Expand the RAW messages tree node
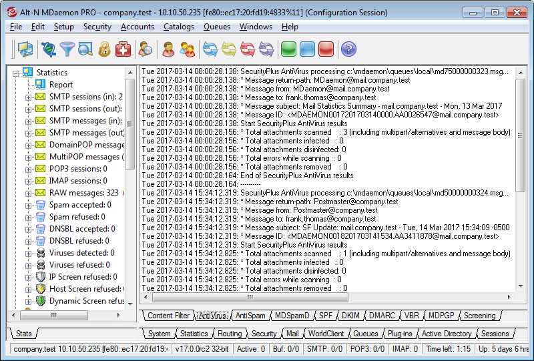 click(x=28, y=193)
